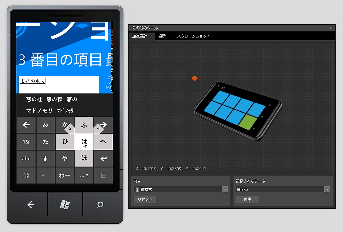
Task: Click the orange accelerometer control dot
Action: click(x=194, y=78)
